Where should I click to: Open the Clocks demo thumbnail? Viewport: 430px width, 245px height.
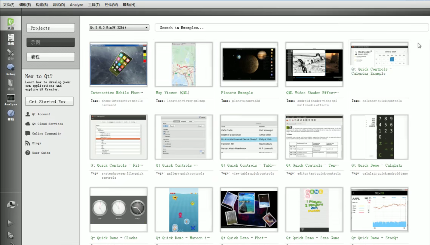[119, 210]
